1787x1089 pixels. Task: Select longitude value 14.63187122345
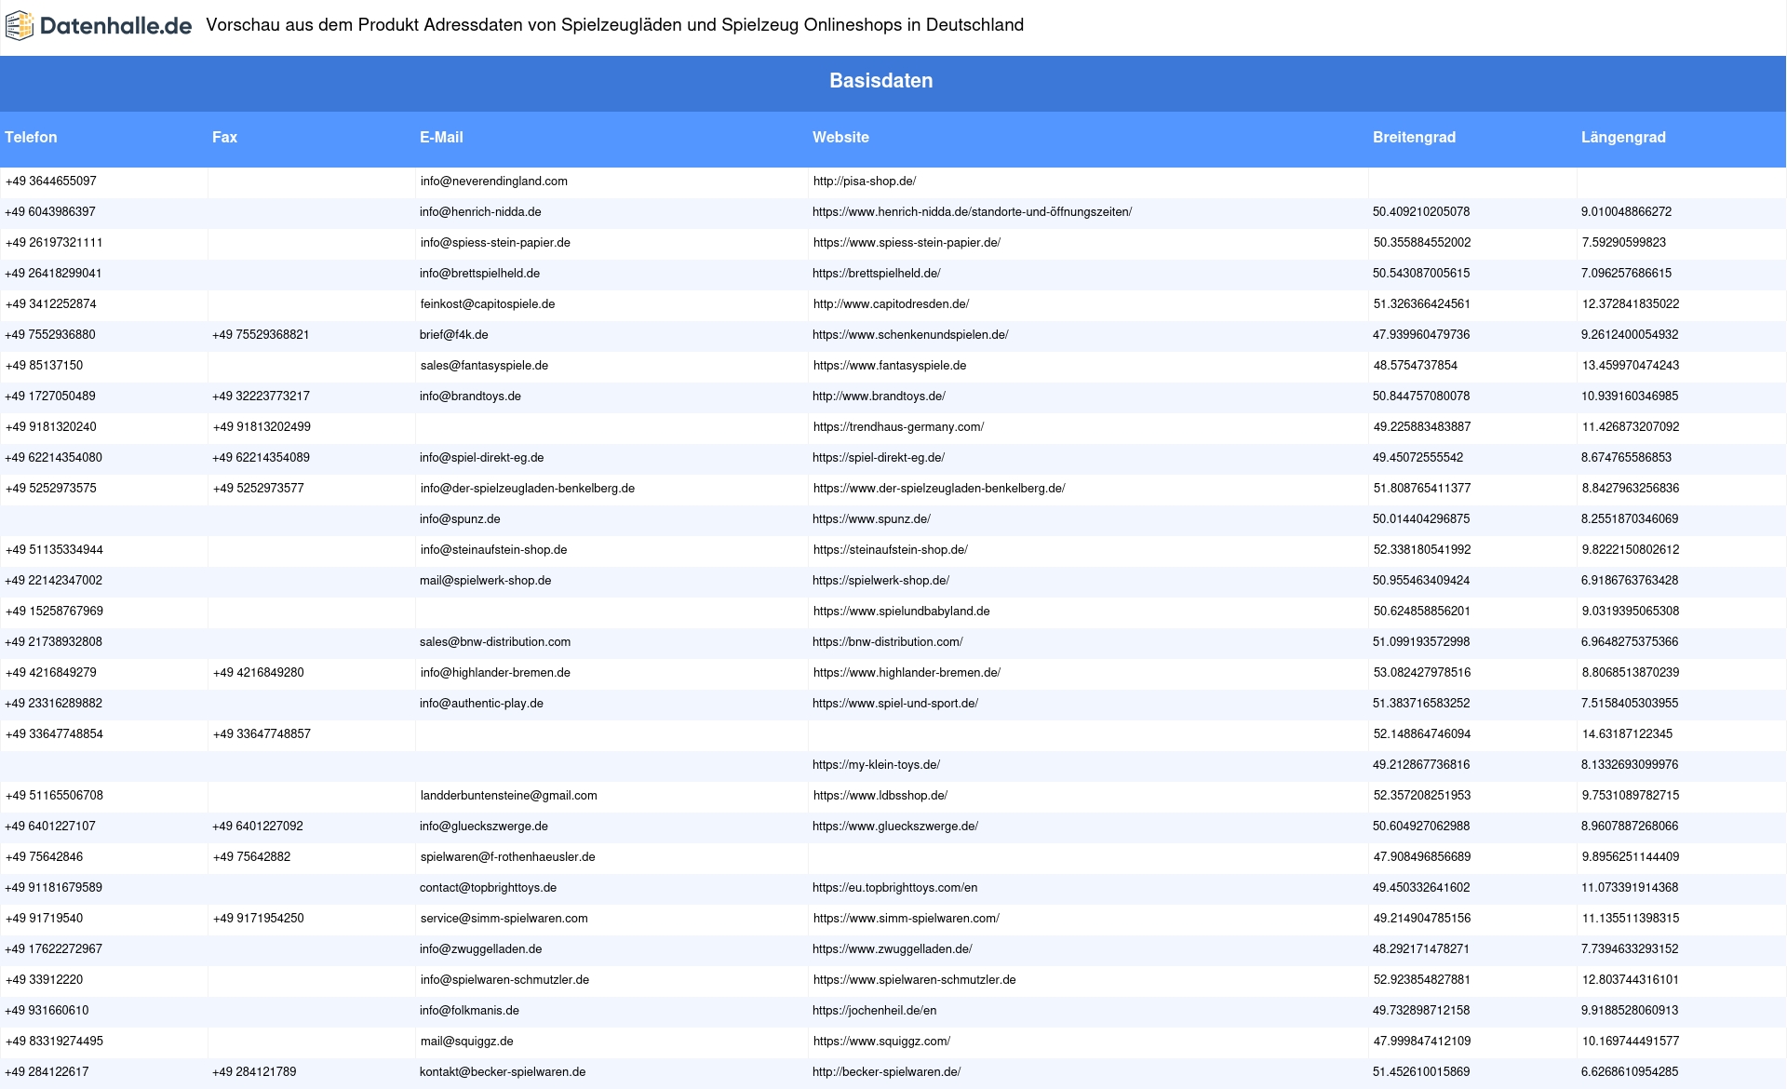pos(1627,734)
